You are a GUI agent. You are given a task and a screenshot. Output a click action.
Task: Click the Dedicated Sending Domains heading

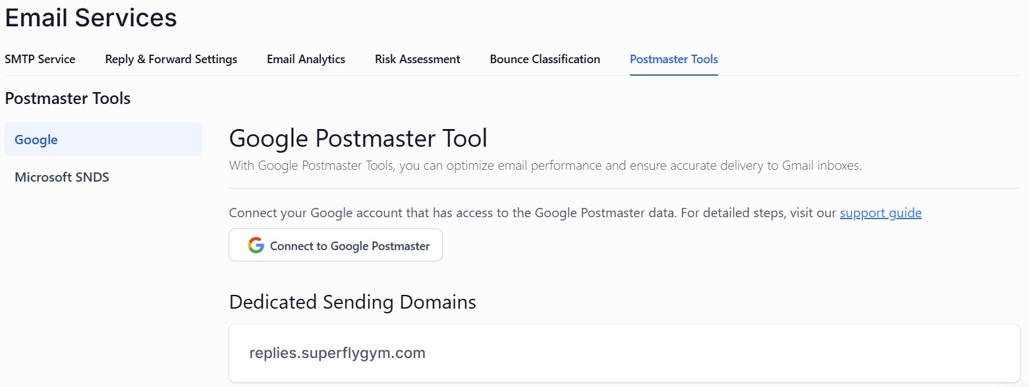tap(352, 302)
